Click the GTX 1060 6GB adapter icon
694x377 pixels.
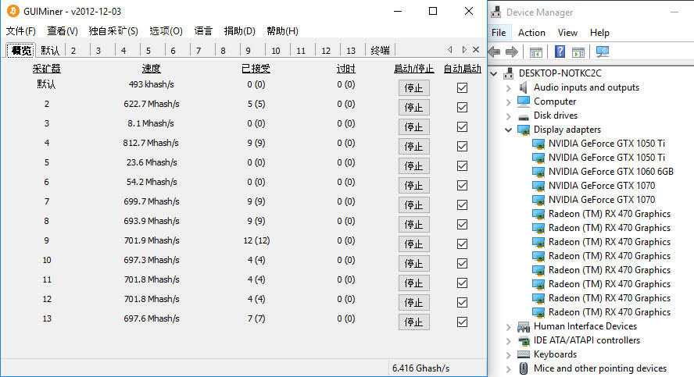tap(538, 172)
